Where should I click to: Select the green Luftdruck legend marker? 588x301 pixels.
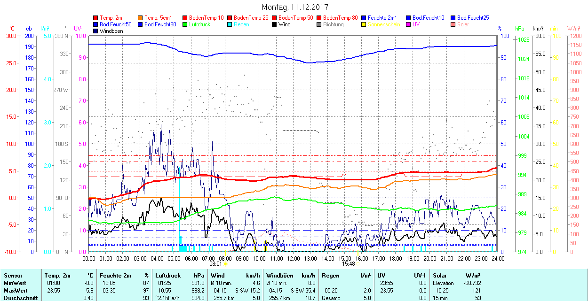point(185,24)
